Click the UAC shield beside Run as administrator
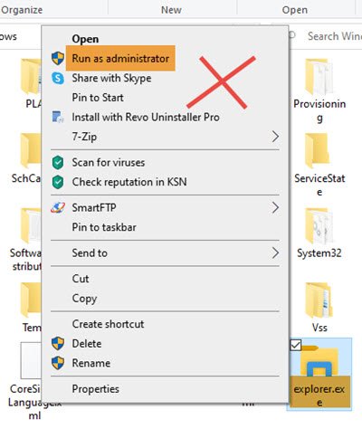362x429 pixels. pyautogui.click(x=58, y=58)
